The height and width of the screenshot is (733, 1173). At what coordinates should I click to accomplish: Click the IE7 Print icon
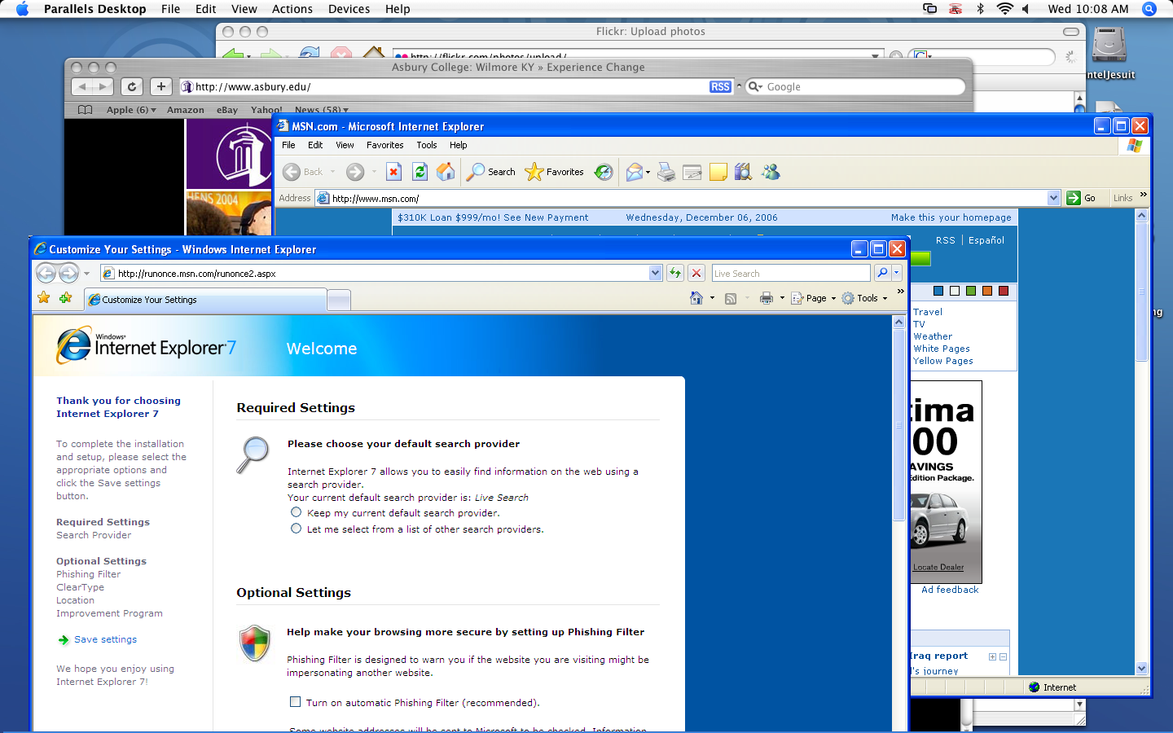pos(766,298)
